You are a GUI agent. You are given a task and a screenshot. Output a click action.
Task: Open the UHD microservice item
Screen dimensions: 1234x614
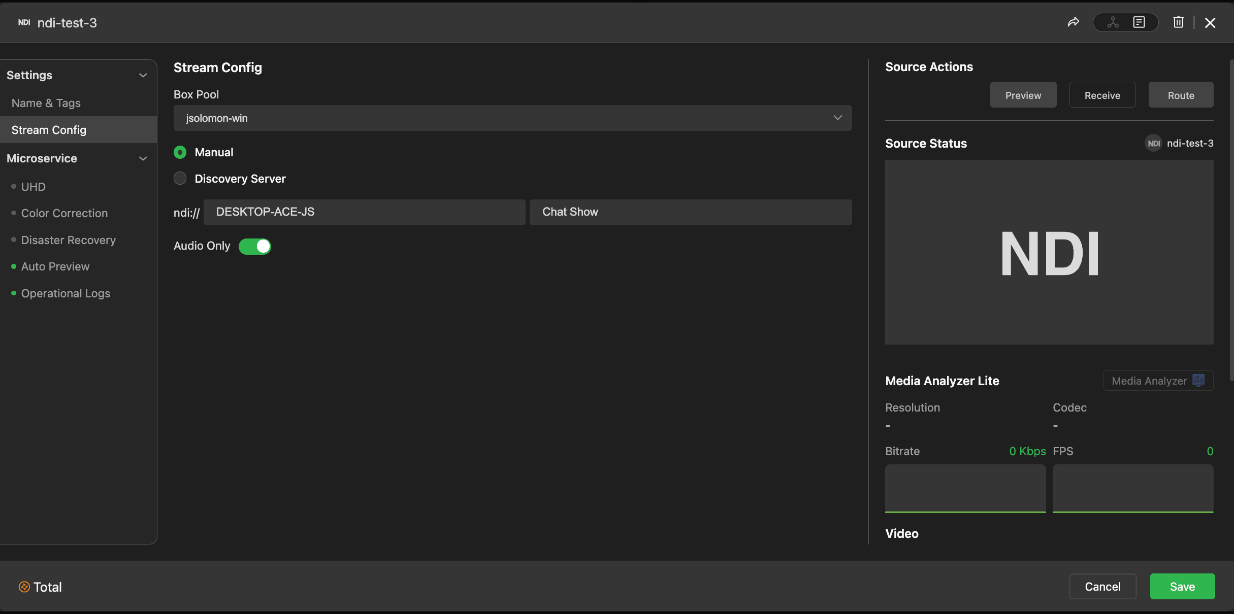(x=34, y=187)
